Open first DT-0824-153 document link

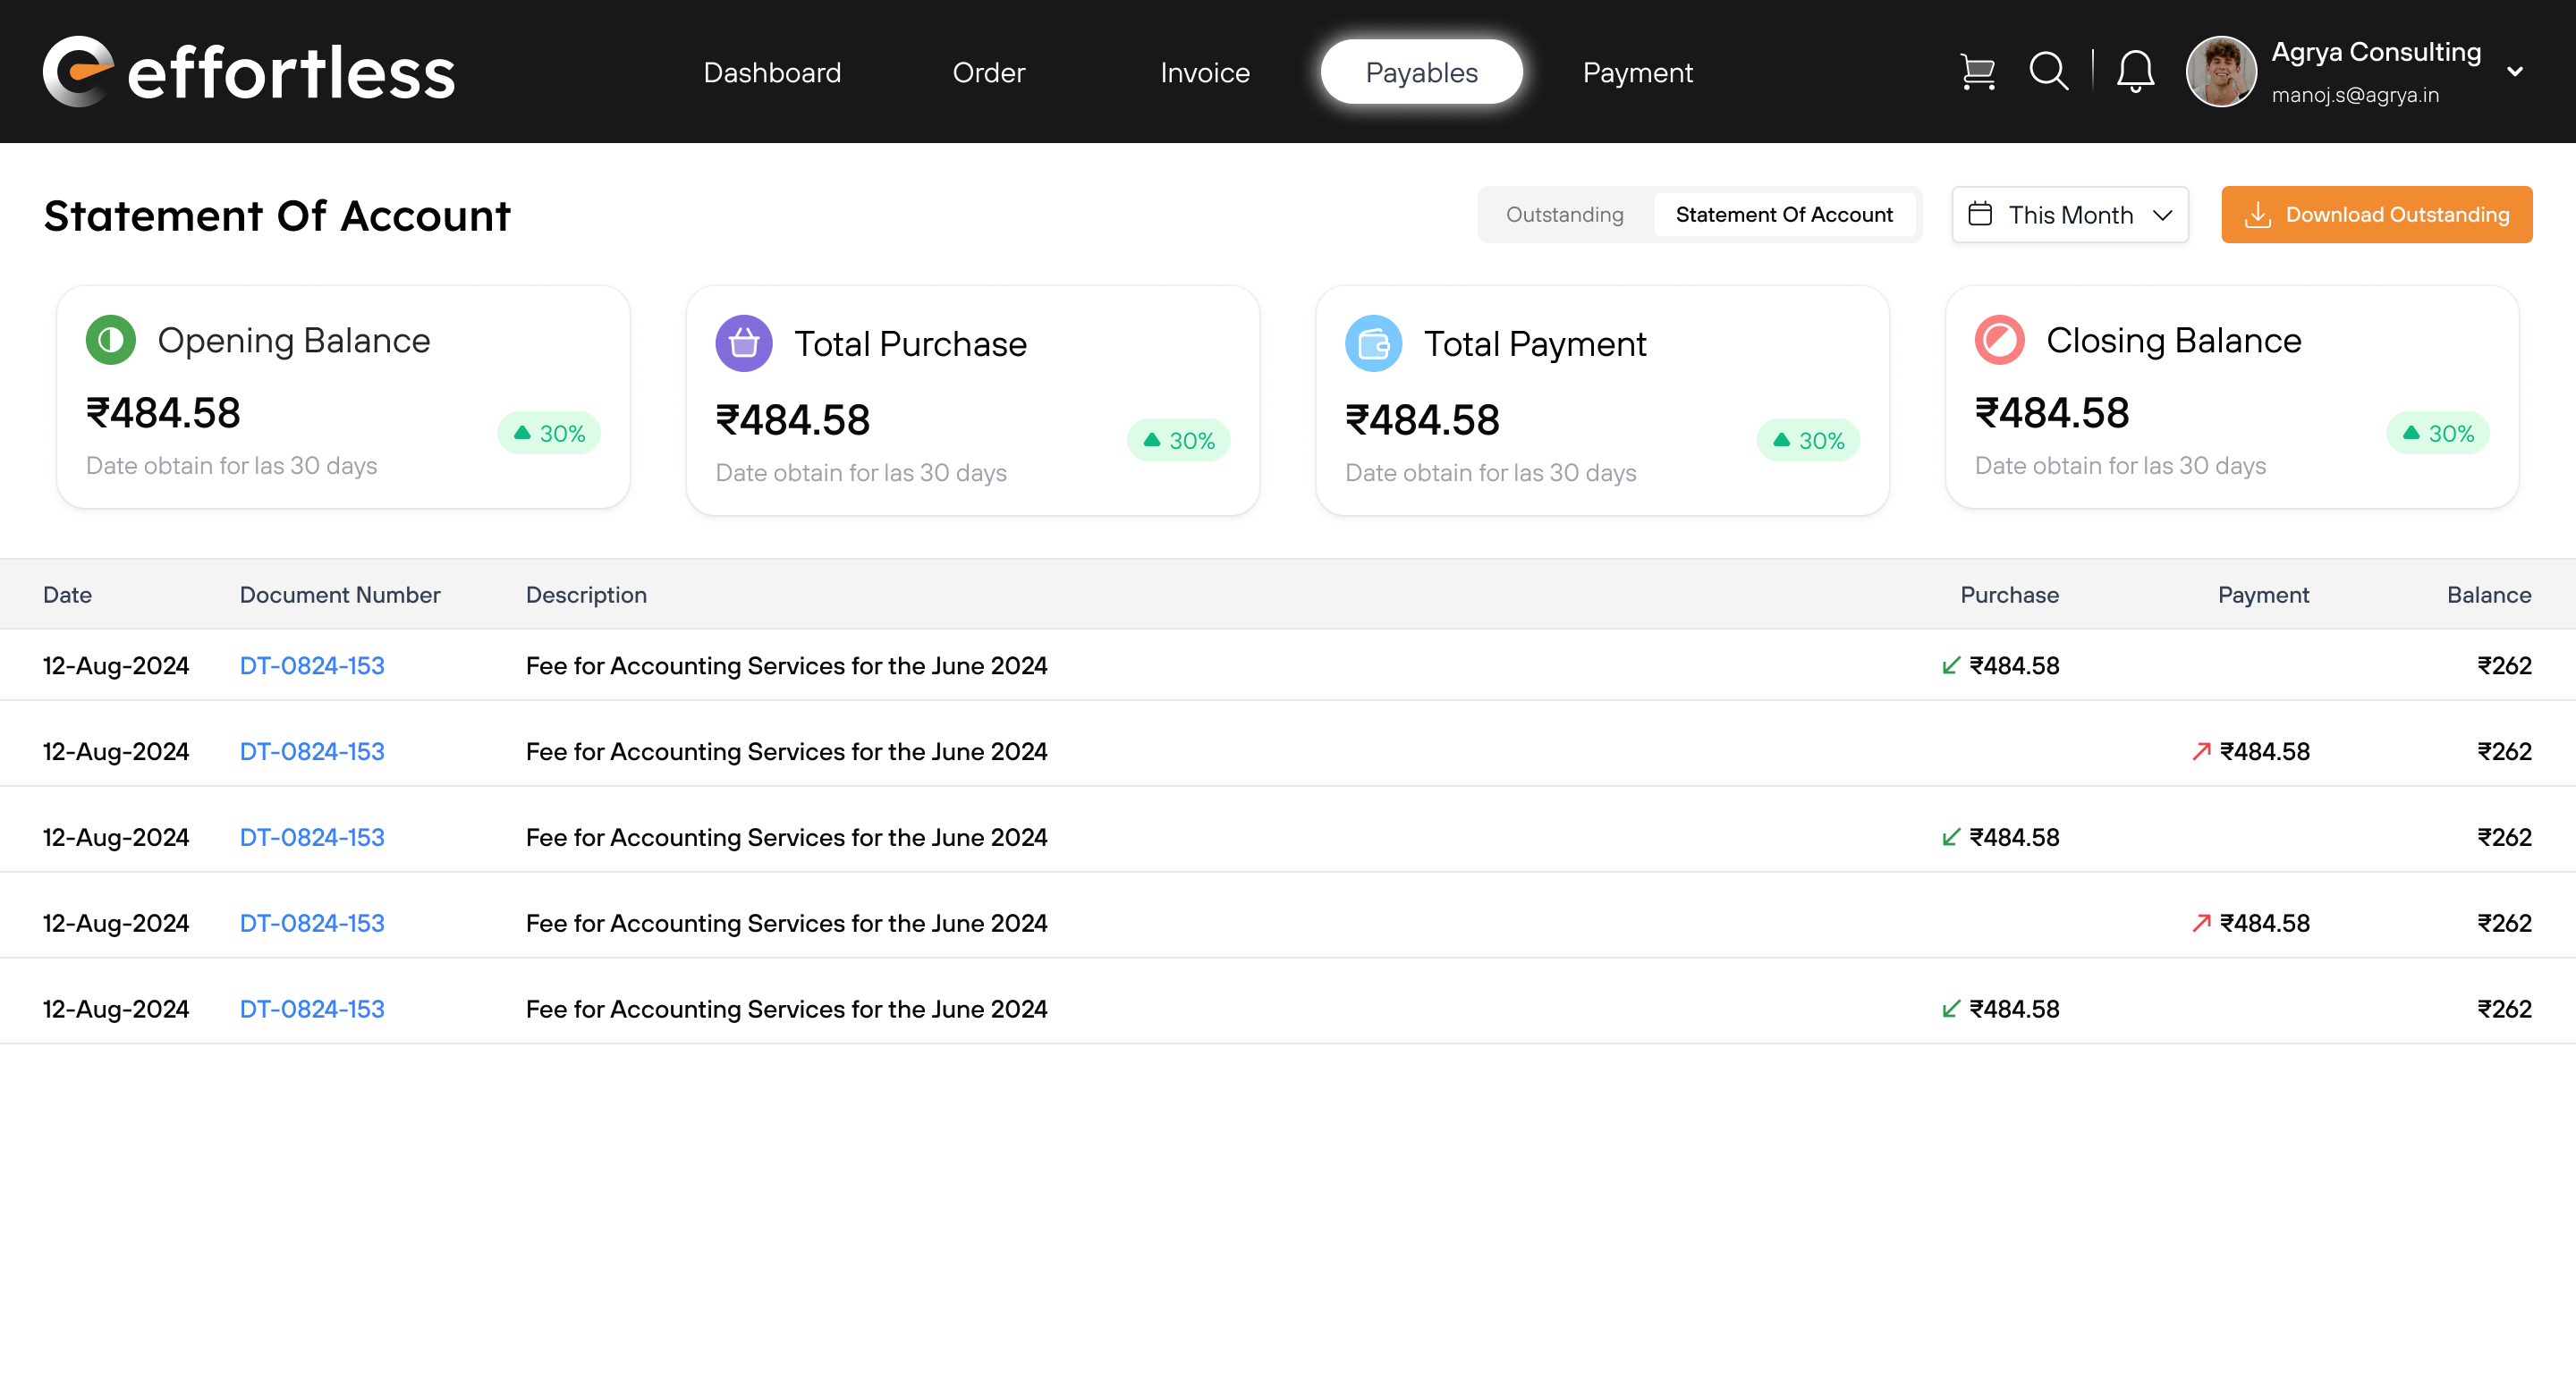click(312, 665)
